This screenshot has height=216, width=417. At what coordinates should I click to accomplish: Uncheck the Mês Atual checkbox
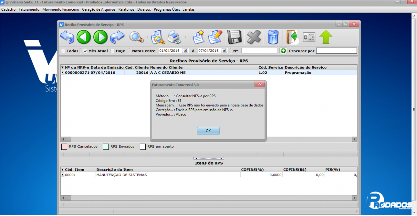click(x=85, y=51)
